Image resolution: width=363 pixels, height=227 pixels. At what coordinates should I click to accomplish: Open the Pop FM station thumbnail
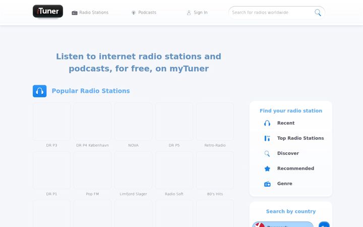click(x=92, y=171)
